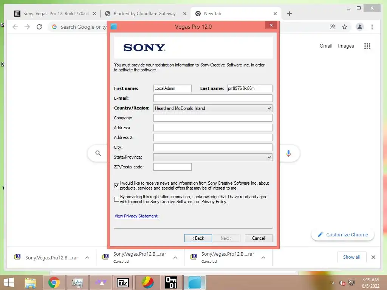
Task: Uncheck the receive news and information checkbox
Action: point(116,186)
